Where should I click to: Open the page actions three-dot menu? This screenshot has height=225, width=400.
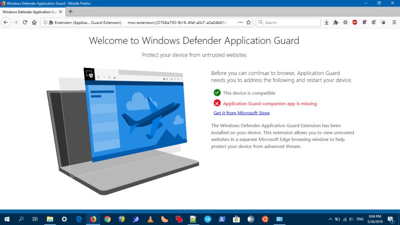click(x=240, y=22)
